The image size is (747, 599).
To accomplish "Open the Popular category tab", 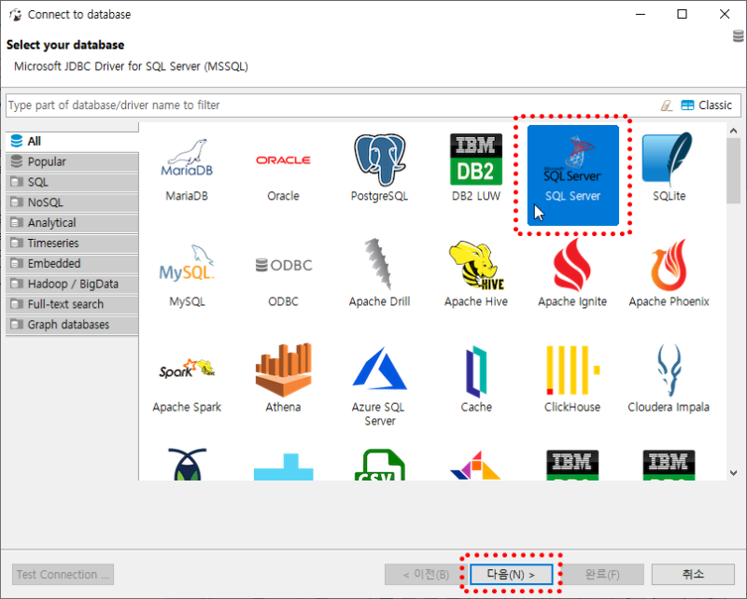I will (72, 162).
